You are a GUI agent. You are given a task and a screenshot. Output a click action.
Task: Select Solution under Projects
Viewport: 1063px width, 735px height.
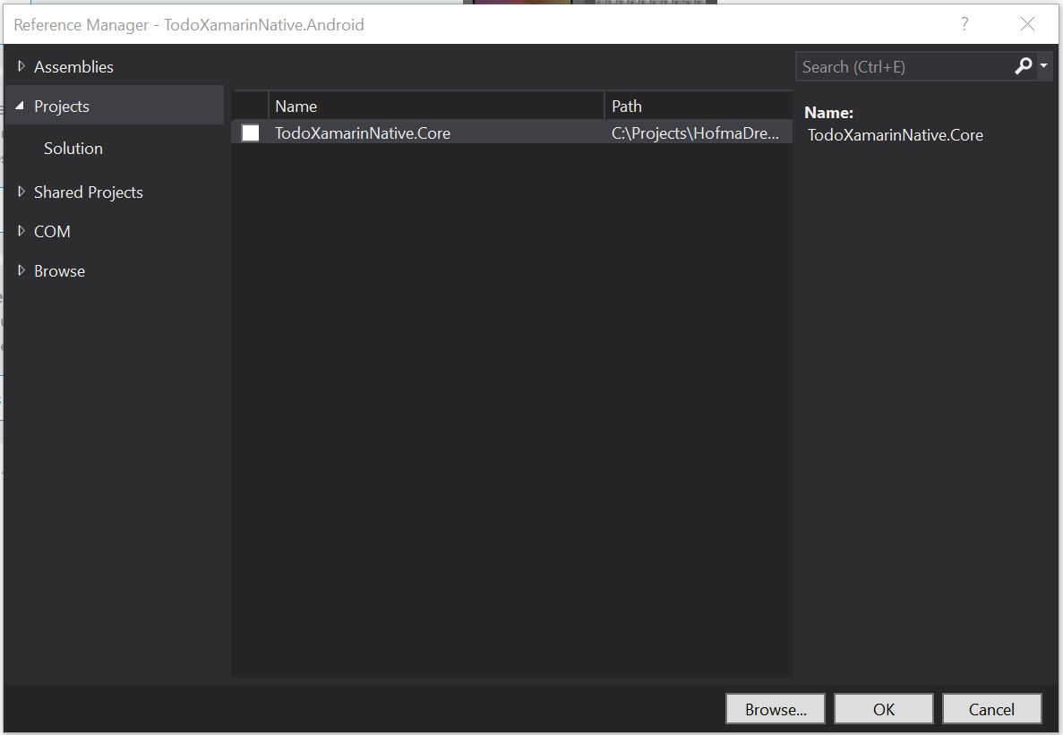click(x=73, y=149)
